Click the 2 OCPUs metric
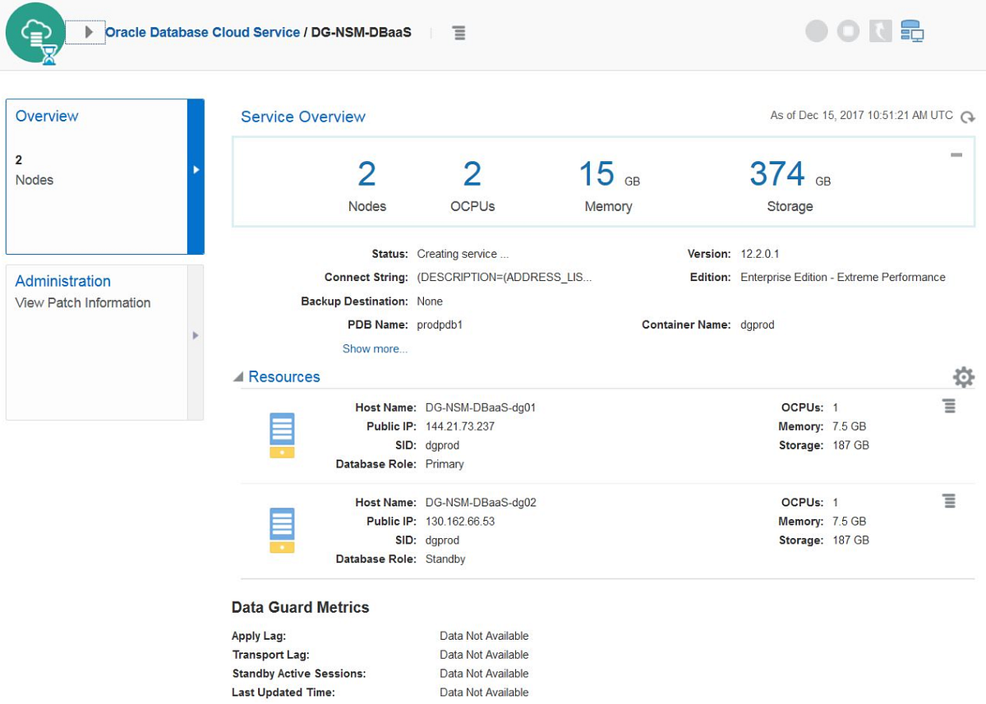986x704 pixels. coord(472,186)
